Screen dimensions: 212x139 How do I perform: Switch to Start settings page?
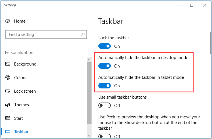click(x=18, y=118)
